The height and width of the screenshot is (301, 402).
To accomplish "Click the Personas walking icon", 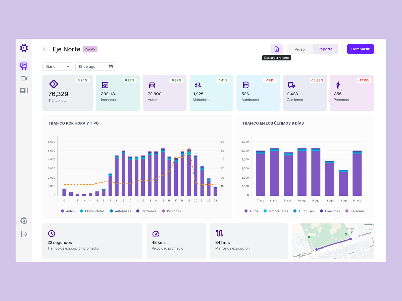I will (338, 85).
